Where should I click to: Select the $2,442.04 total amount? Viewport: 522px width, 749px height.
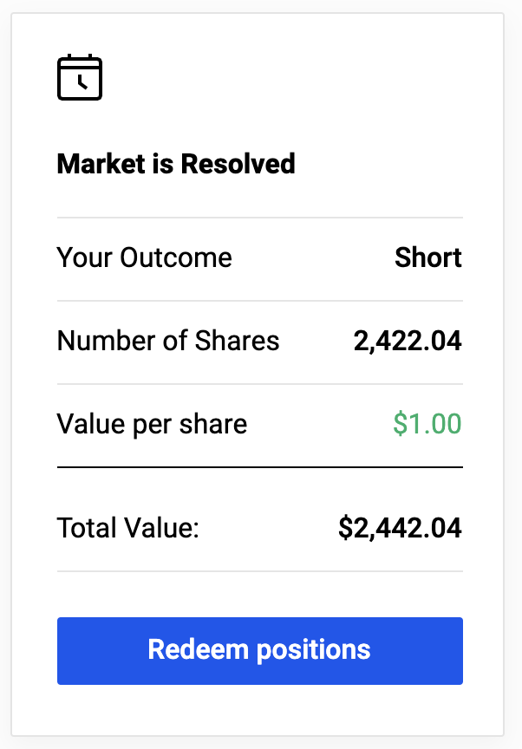click(401, 528)
